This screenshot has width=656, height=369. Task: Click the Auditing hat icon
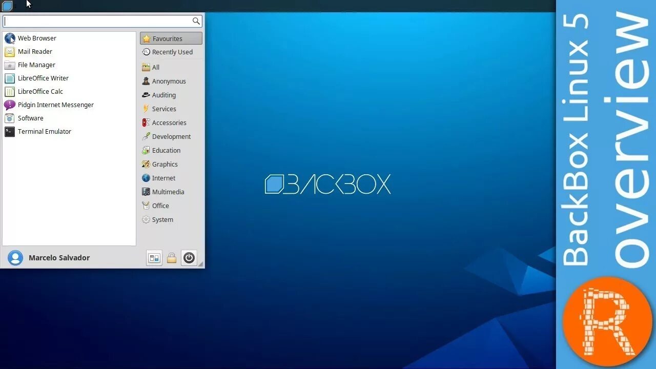[146, 95]
